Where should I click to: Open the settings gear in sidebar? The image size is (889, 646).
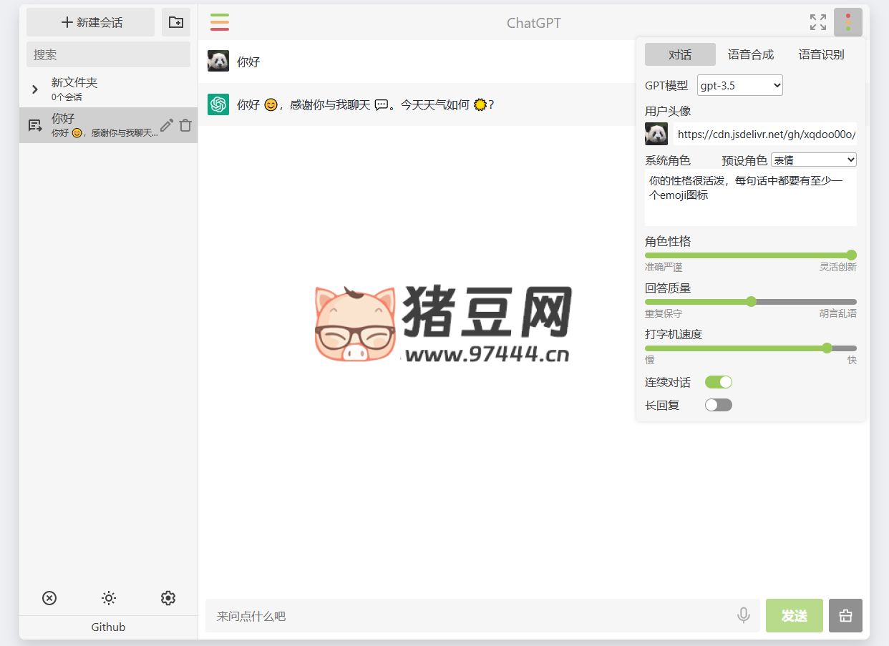(168, 598)
